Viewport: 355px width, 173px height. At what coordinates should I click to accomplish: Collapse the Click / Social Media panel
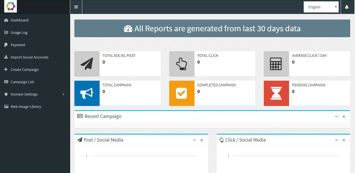click(336, 140)
